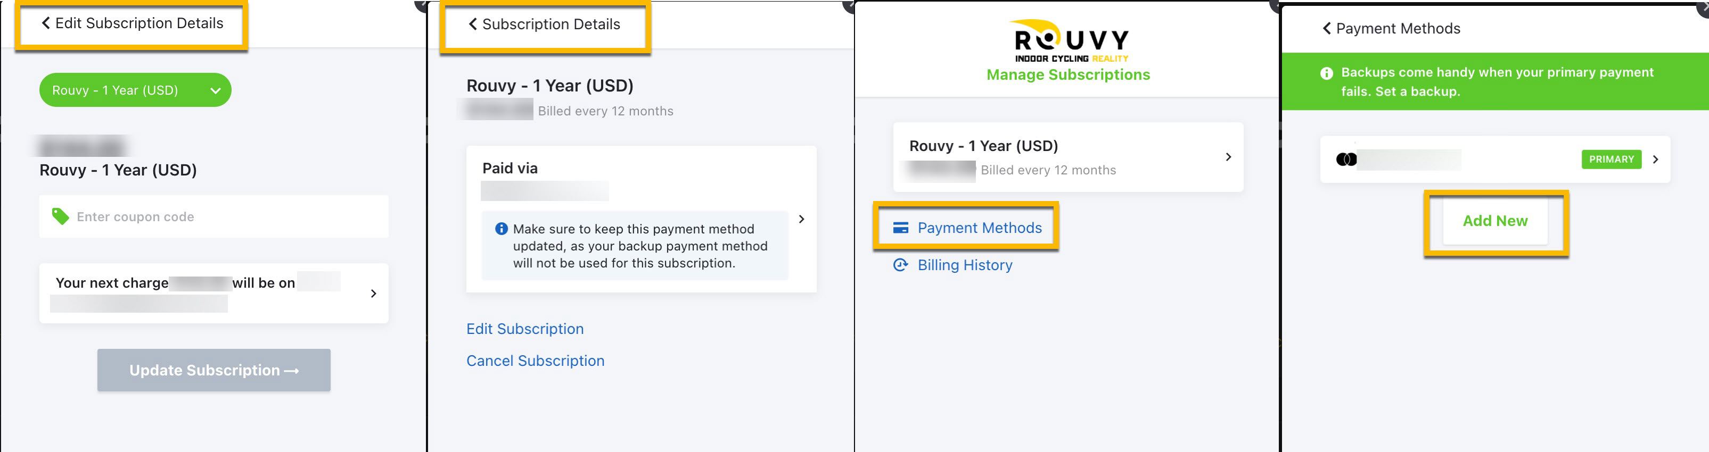The height and width of the screenshot is (452, 1709).
Task: Click the info icon in green backup banner
Action: [x=1326, y=73]
